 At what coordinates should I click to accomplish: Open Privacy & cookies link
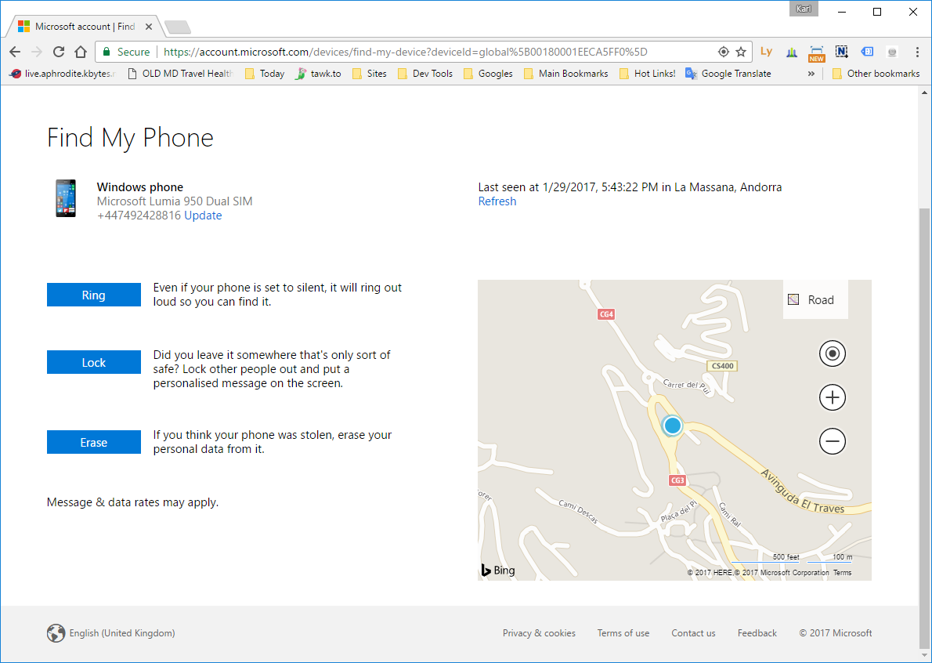(539, 633)
